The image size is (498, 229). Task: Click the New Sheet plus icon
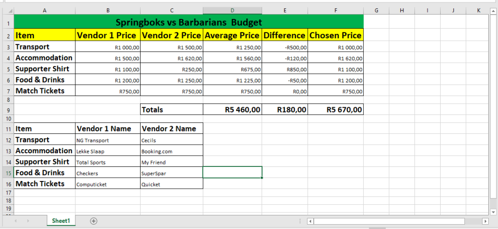(94, 221)
